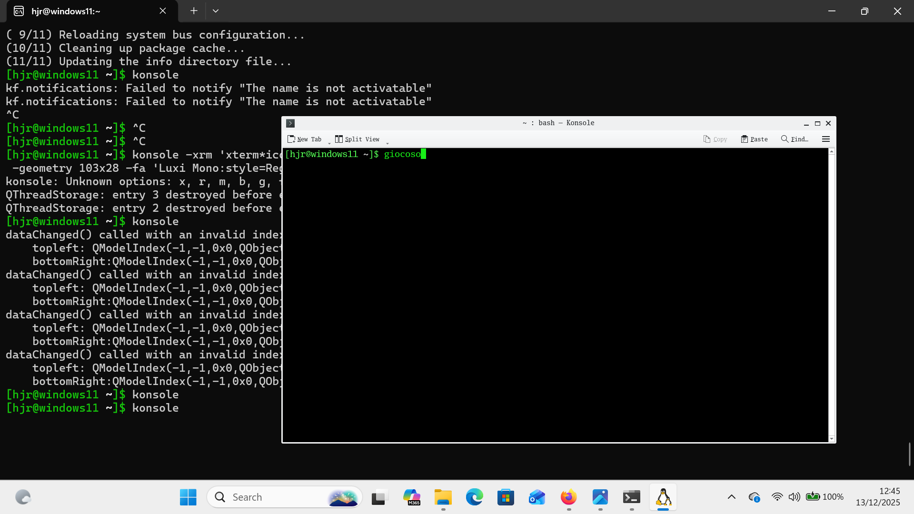Image resolution: width=914 pixels, height=514 pixels.
Task: Add a new Windows Terminal tab
Action: (194, 11)
